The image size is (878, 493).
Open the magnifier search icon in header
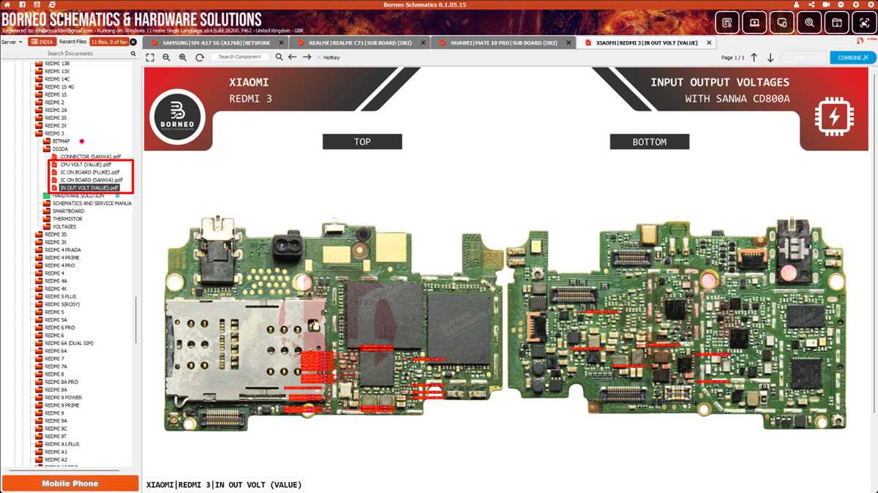coord(809,23)
